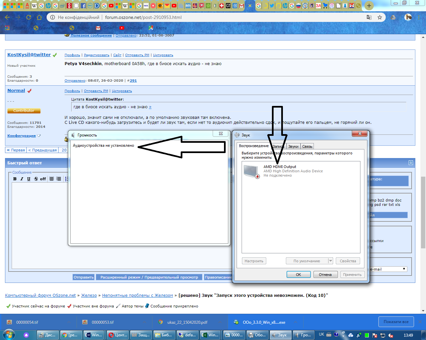Click the translate page icon in address bar
Image resolution: width=426 pixels, height=340 pixels.
[369, 17]
